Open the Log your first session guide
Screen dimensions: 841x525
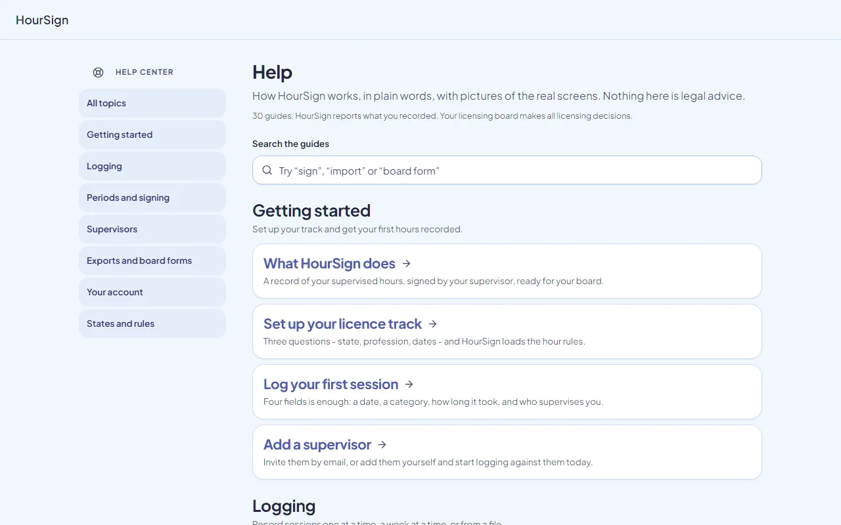point(507,392)
